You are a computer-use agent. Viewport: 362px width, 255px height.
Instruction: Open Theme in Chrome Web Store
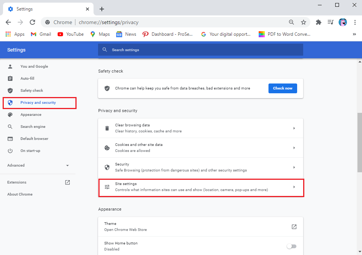294,226
